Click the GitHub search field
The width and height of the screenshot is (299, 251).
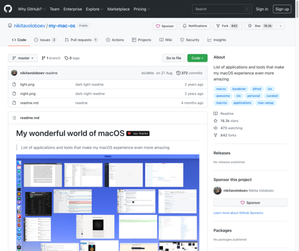pos(222,9)
